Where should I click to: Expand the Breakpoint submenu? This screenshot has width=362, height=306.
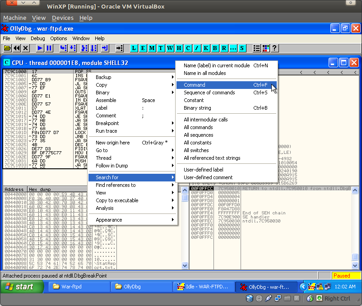point(132,123)
